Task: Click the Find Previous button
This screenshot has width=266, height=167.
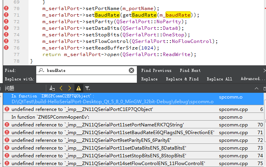Action: click(156, 70)
